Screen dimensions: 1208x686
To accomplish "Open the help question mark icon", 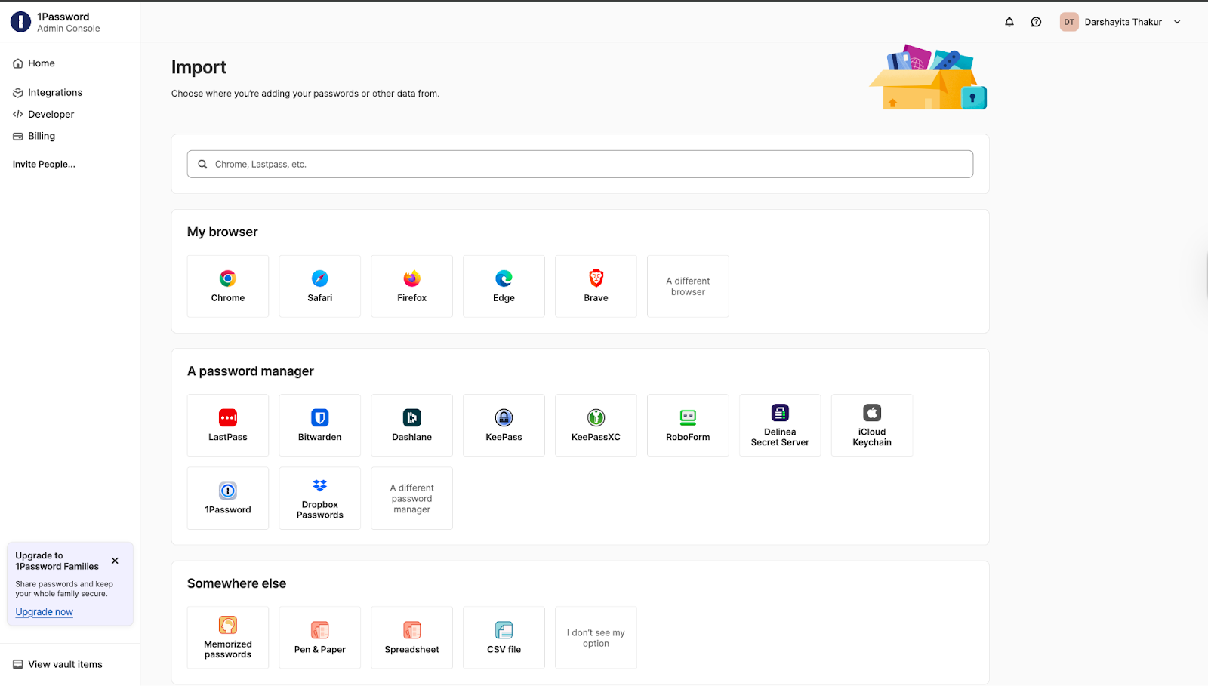I will click(1036, 22).
